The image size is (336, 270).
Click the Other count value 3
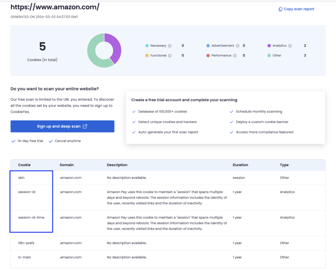(305, 56)
